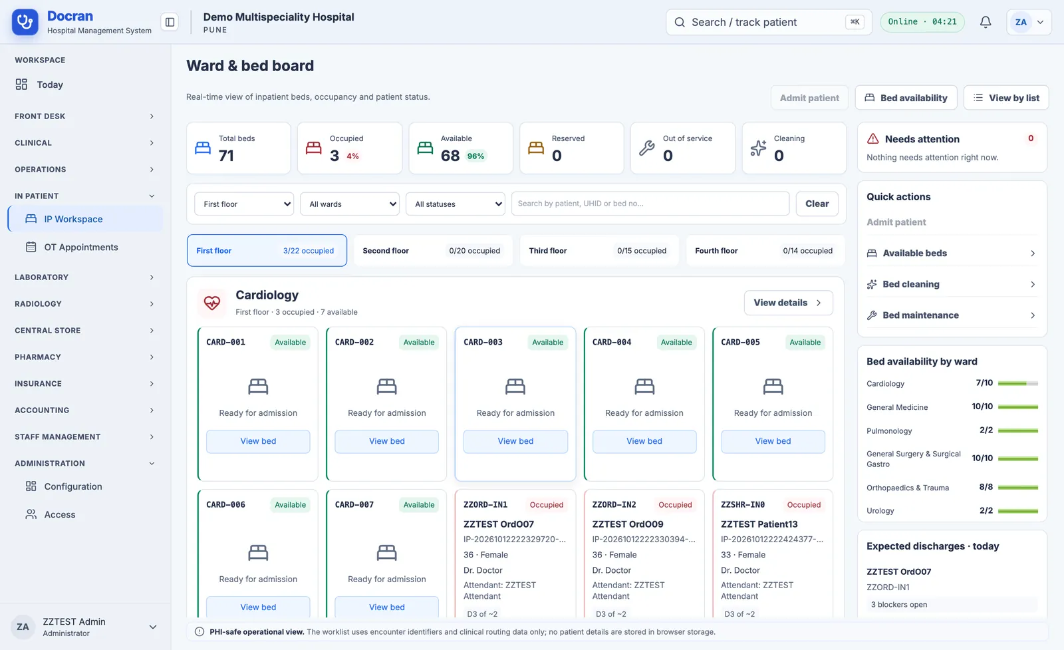Click the Bed availability button
This screenshot has width=1064, height=650.
pos(906,98)
